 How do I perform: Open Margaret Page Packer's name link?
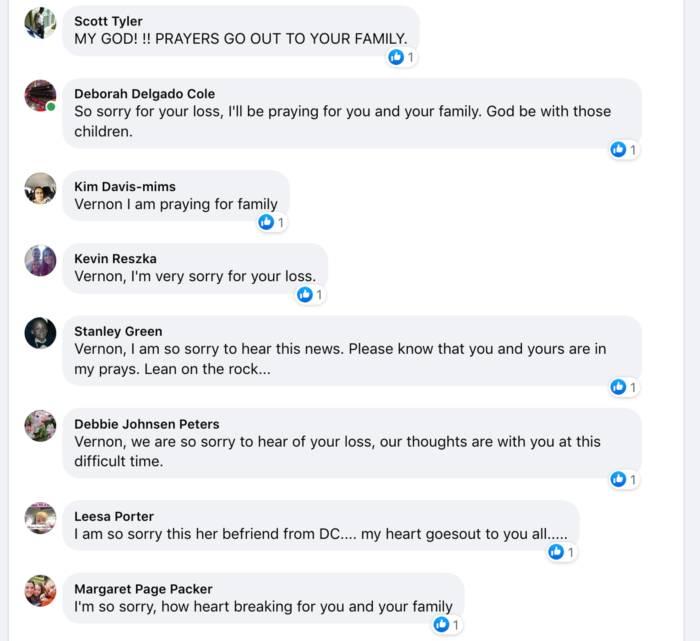(143, 589)
